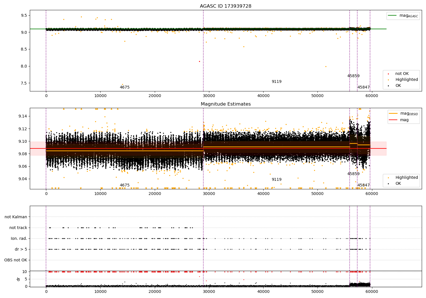Click the 50000 x-tick under Magnitude Estimates plot

click(317, 194)
